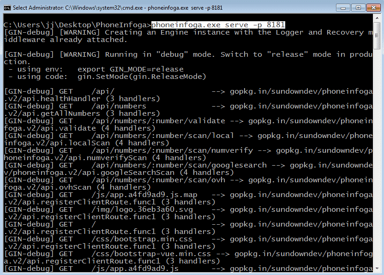Click the highlighted 'phoneinfoga.exe serve -p 8181' command
384x275 pixels.
click(x=218, y=25)
